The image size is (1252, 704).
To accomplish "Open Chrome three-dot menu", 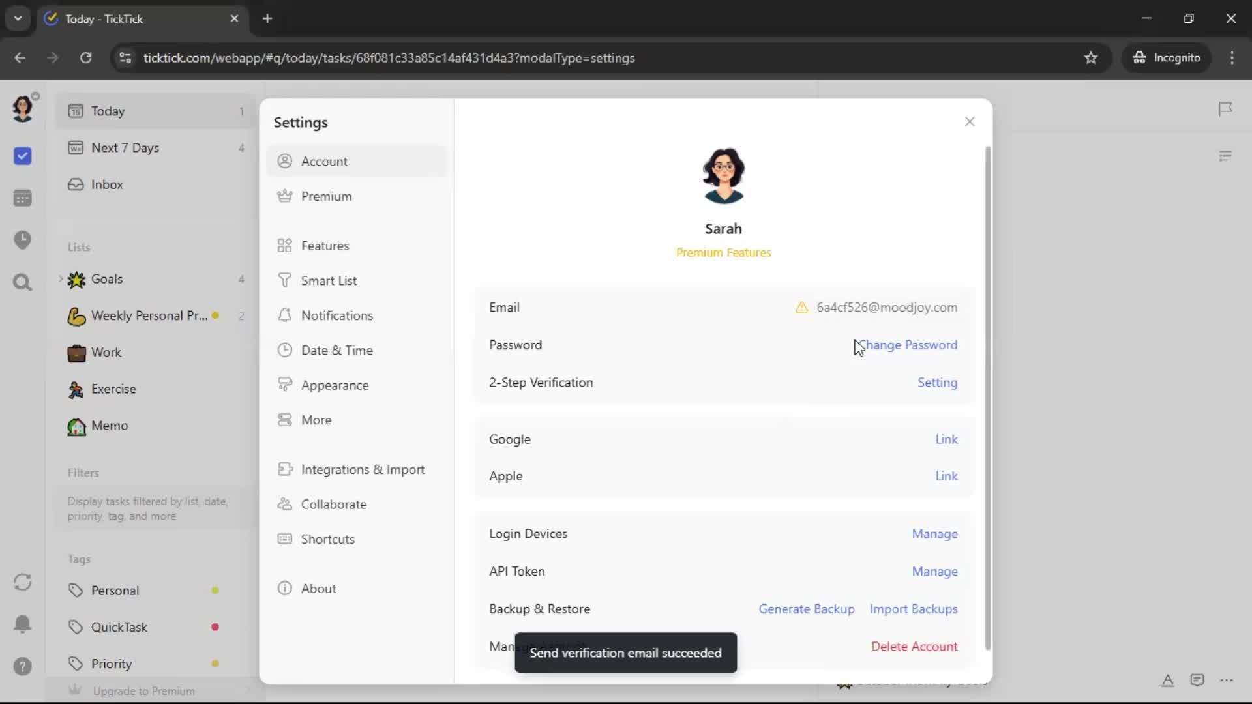I will click(x=1232, y=57).
